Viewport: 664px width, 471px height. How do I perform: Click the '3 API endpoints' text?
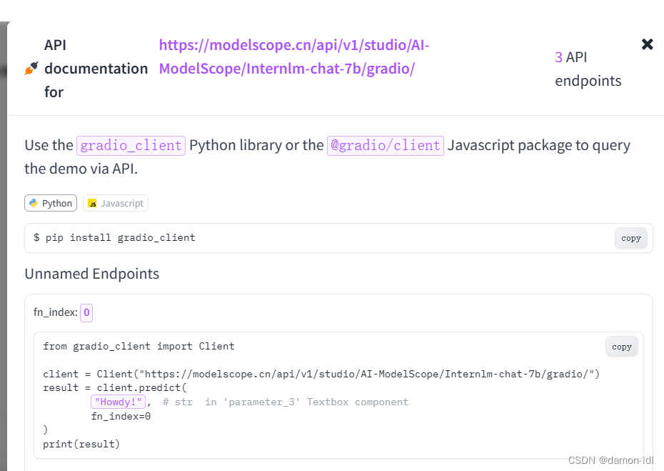[588, 69]
